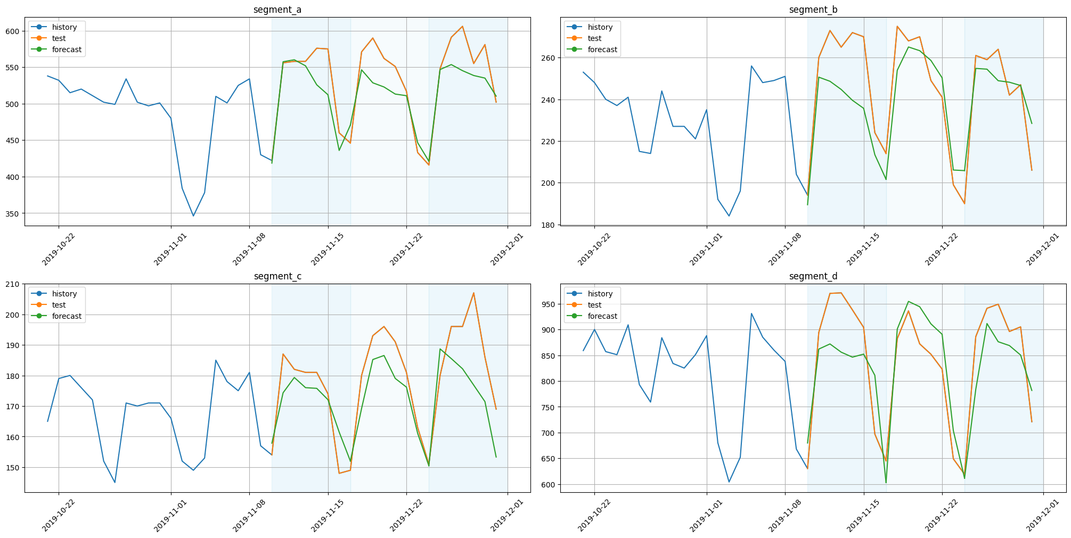Click the segment_a chart title

click(277, 10)
